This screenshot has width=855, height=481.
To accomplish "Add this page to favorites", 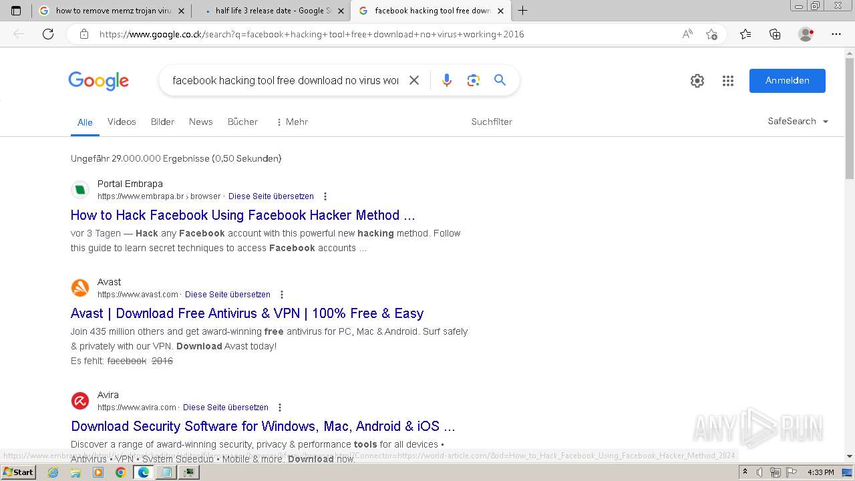I will (711, 34).
